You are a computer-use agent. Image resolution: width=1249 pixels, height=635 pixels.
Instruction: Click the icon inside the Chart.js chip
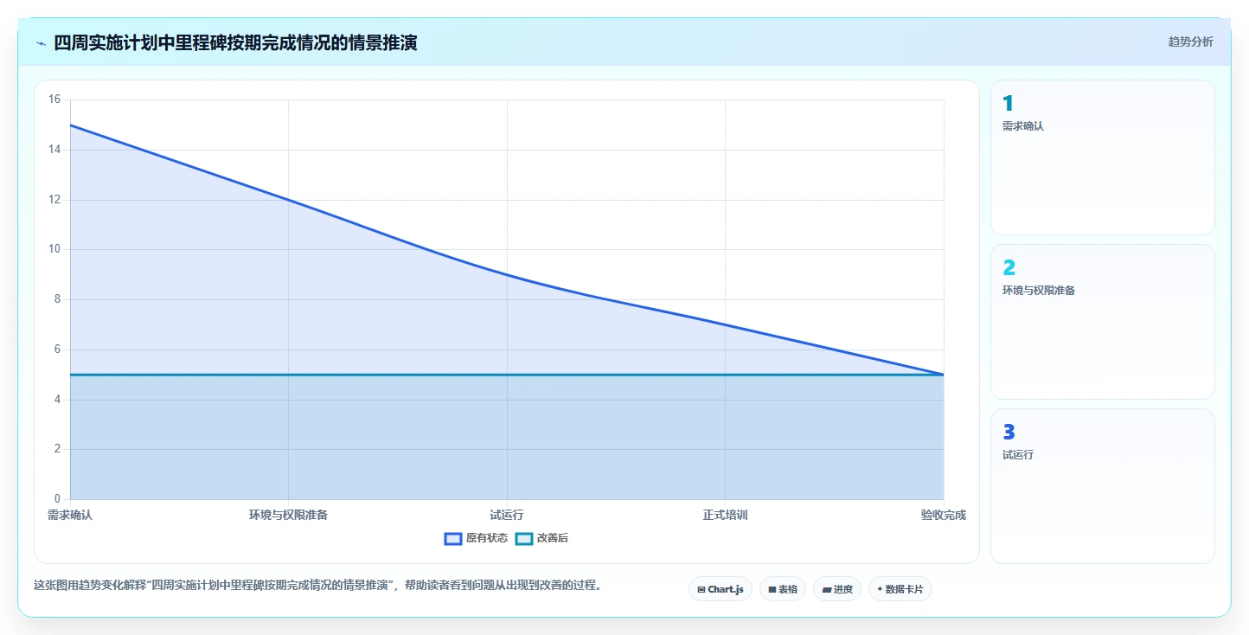point(701,590)
